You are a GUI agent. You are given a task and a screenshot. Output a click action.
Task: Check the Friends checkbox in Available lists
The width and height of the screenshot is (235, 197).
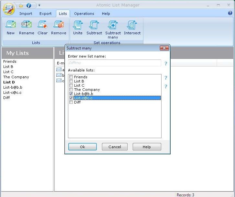pos(71,77)
